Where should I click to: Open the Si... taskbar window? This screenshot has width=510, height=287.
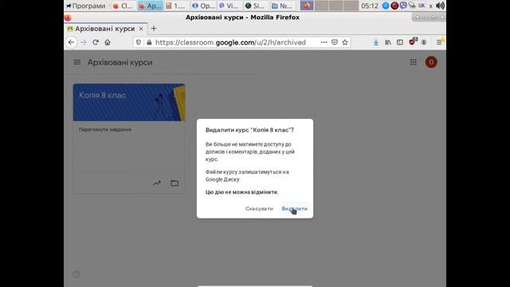point(255,6)
